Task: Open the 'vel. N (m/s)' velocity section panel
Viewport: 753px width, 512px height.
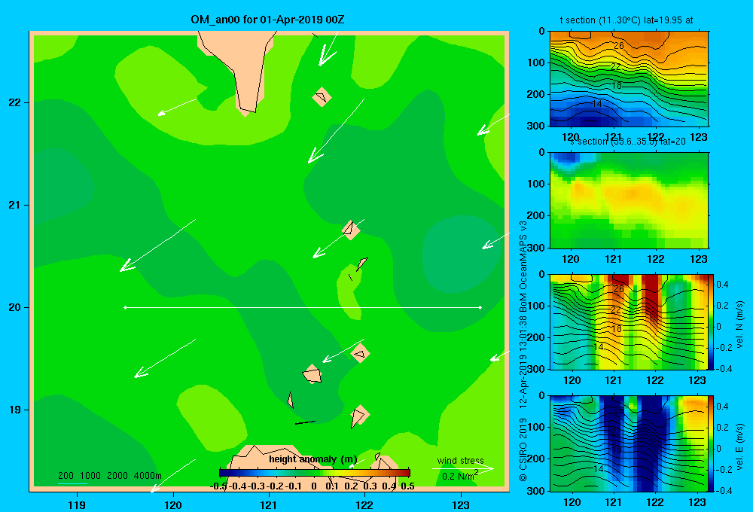Action: point(629,322)
